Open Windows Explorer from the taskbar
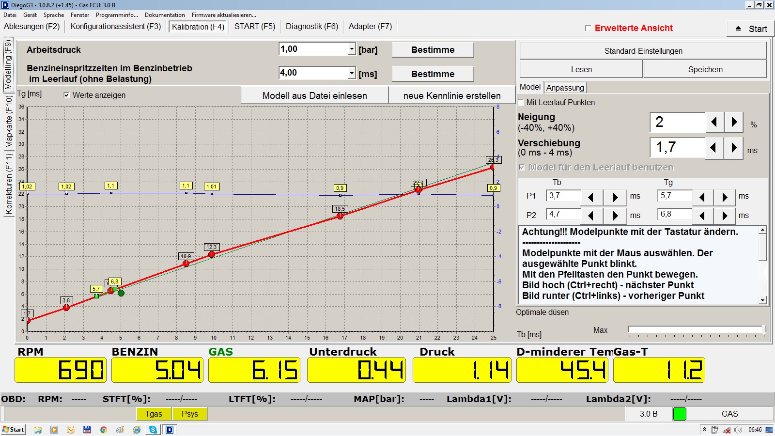 point(38,430)
